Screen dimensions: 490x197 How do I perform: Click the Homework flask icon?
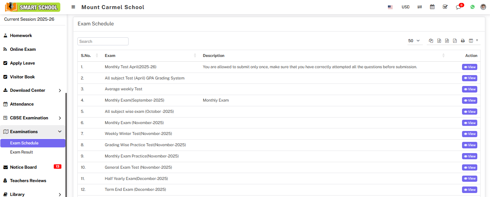(5, 36)
